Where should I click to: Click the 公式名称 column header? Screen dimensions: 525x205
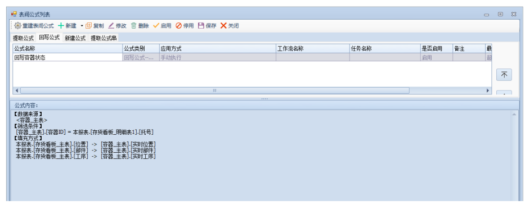point(68,49)
